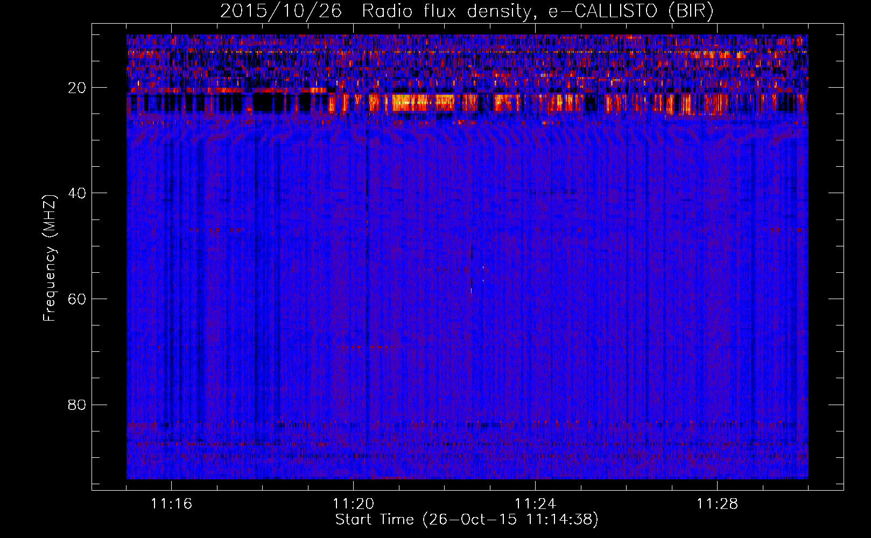This screenshot has height=538, width=871.
Task: Click the "Frequency (MHZ)" axis label
Action: coord(49,258)
